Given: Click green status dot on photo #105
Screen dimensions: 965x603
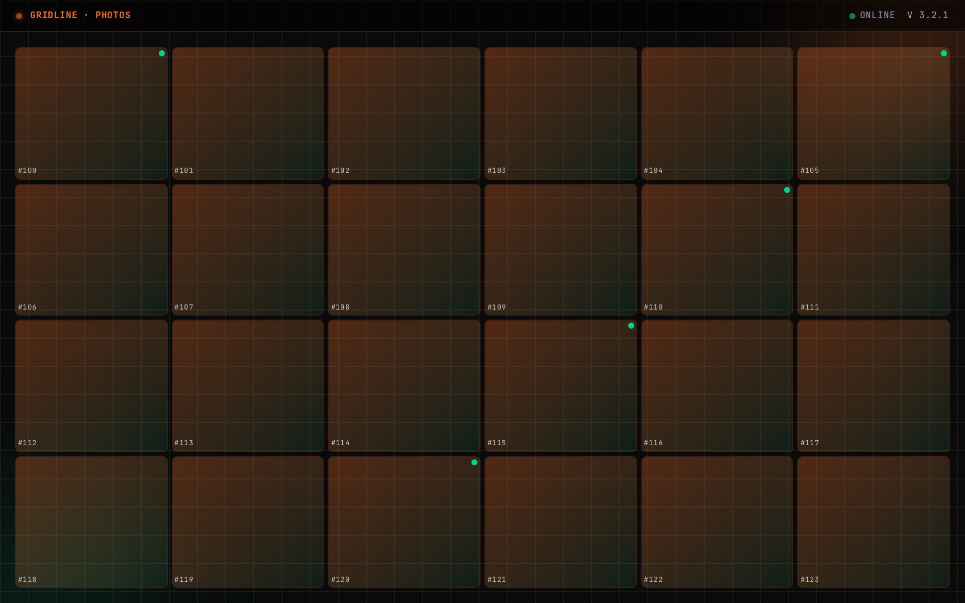Looking at the screenshot, I should 944,53.
